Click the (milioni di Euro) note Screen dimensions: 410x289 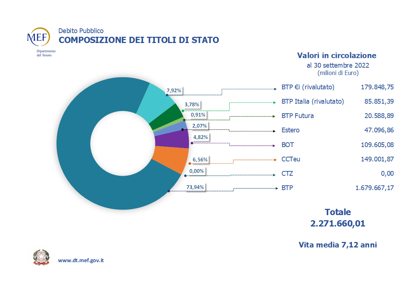[338, 73]
